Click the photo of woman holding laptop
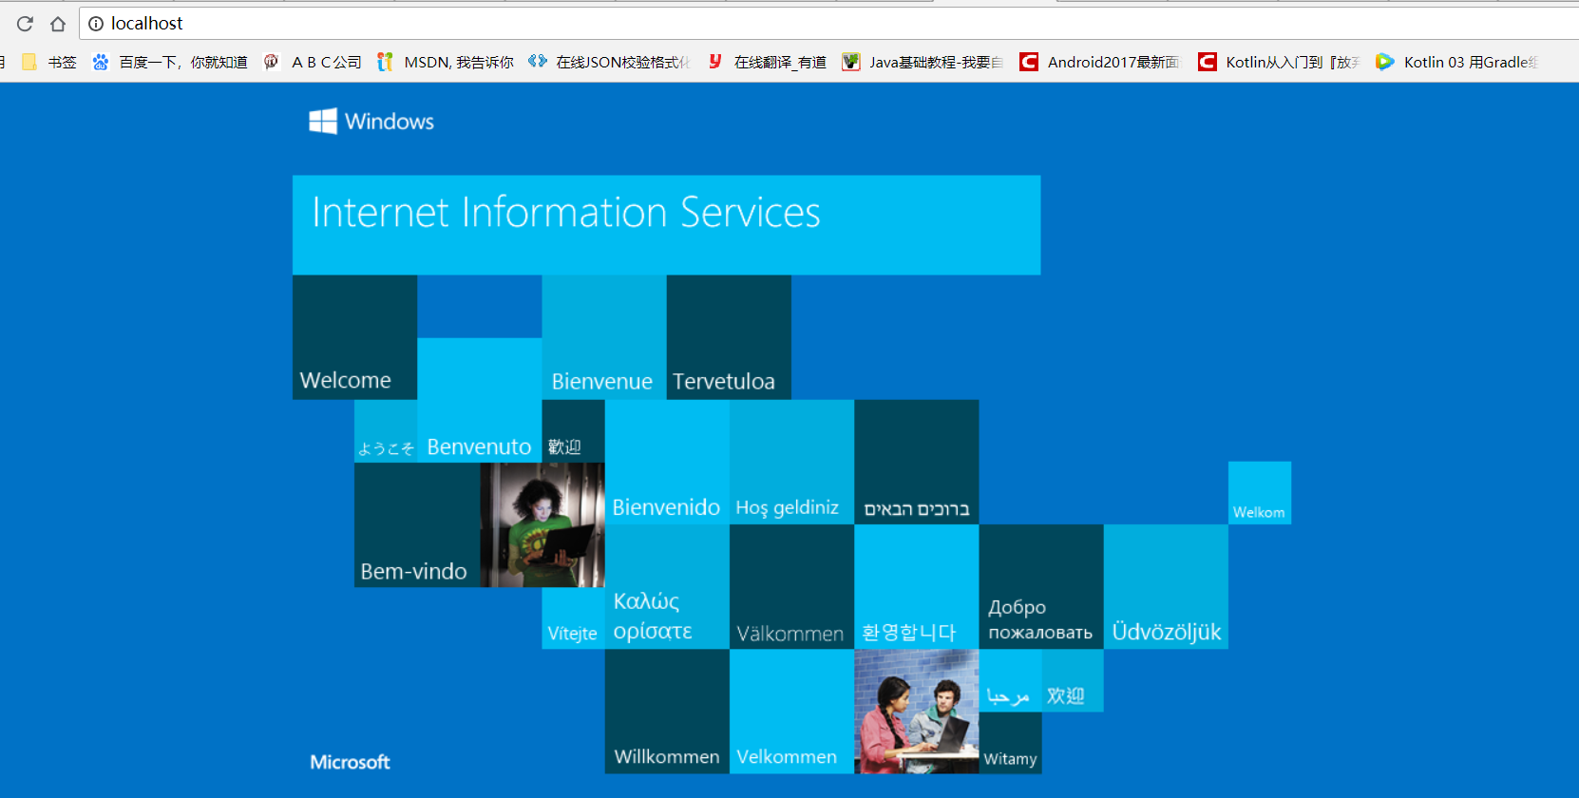Image resolution: width=1579 pixels, height=798 pixels. [x=542, y=524]
